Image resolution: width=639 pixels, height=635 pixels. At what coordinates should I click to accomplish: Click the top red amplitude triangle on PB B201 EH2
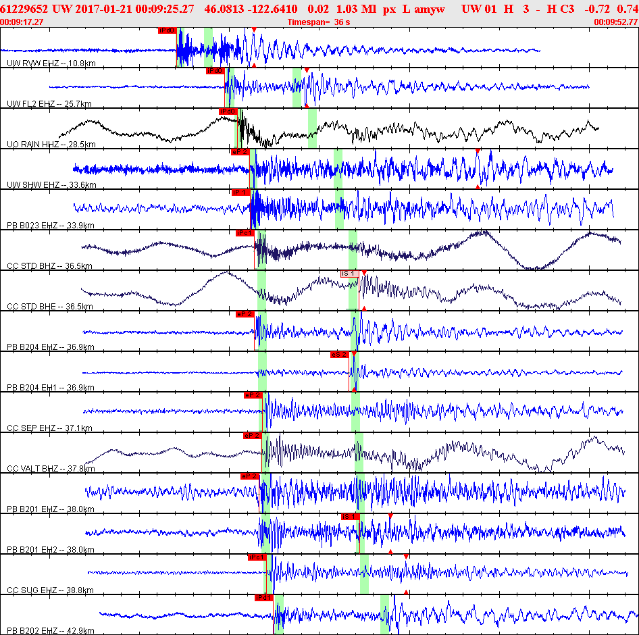390,516
